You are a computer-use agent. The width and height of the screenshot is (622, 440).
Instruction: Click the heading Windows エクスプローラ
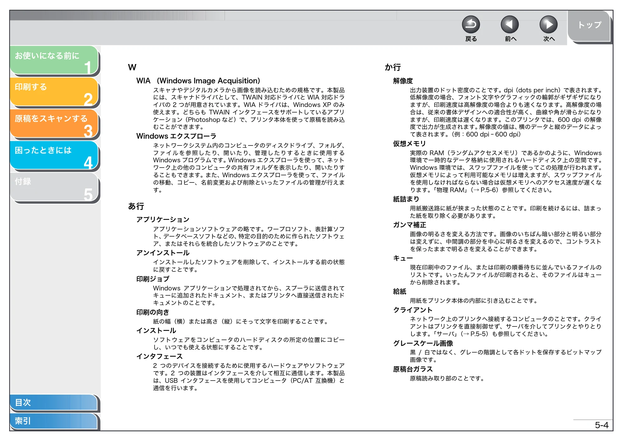coord(176,136)
